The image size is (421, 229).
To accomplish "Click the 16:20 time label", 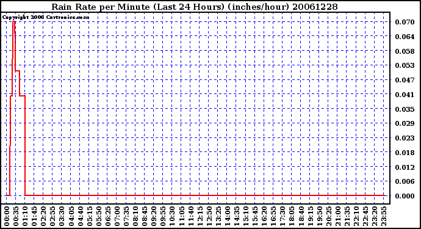I will (x=264, y=216).
